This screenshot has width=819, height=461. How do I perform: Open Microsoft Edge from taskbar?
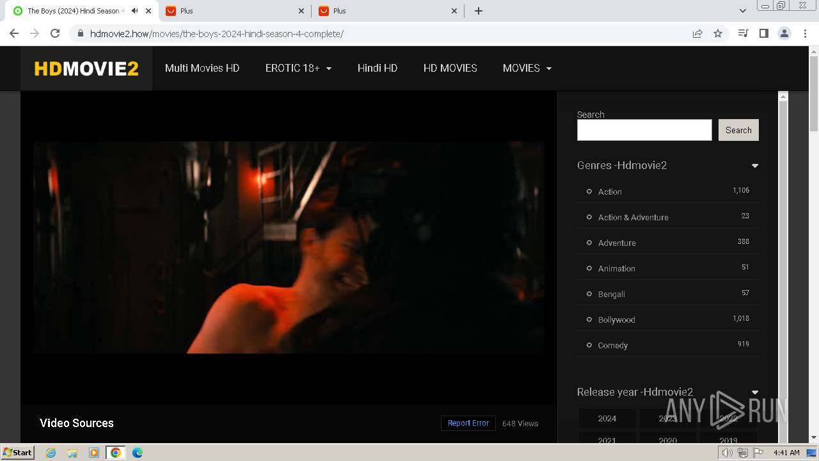click(x=138, y=453)
